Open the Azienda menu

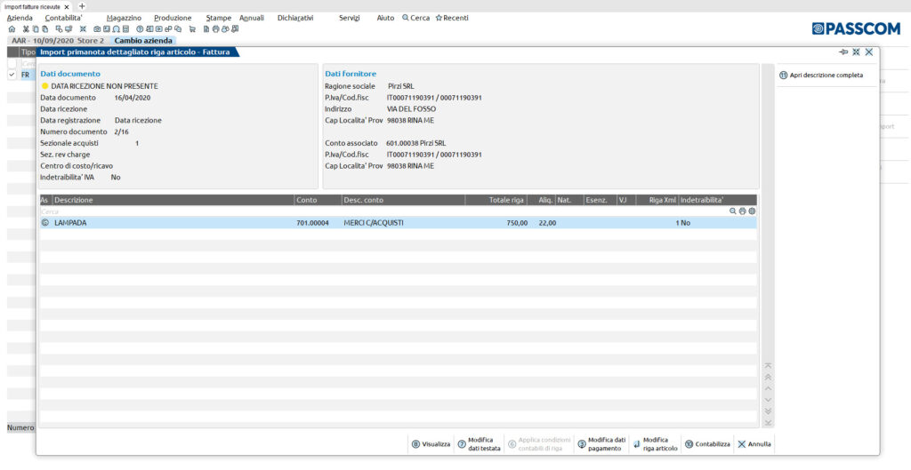[x=20, y=18]
